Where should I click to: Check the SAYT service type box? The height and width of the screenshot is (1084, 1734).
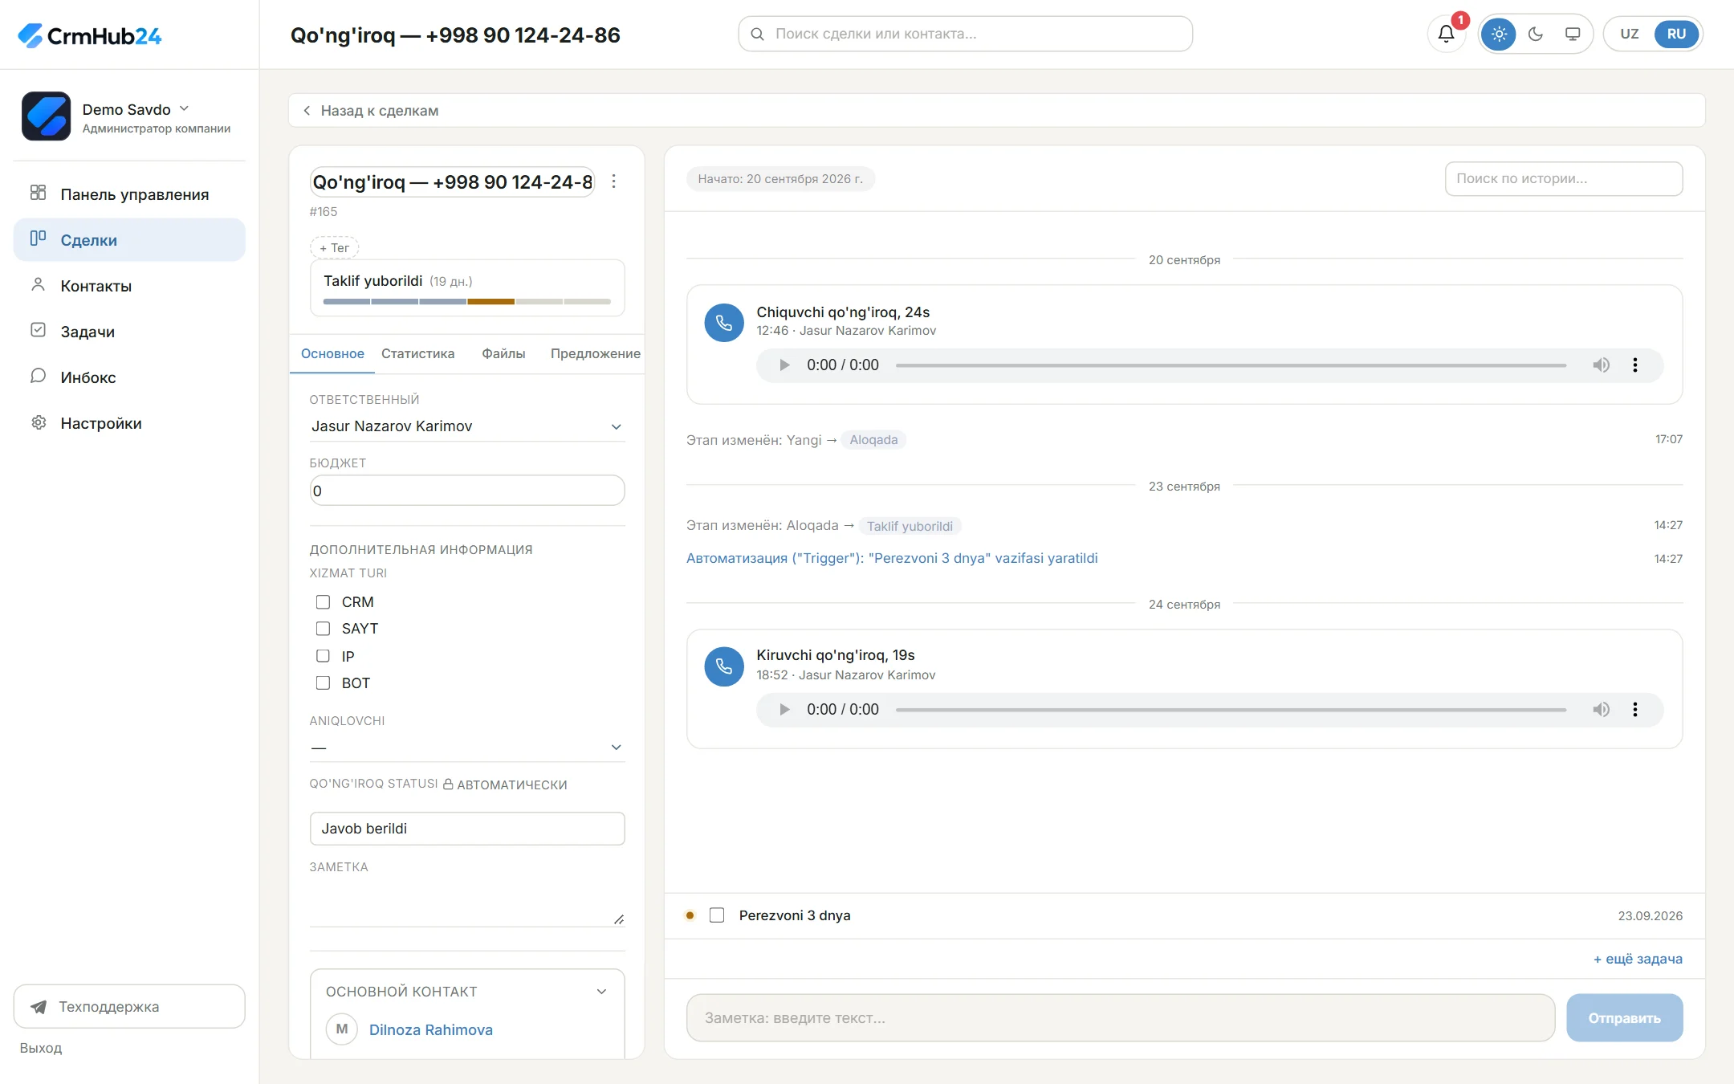[x=323, y=629]
